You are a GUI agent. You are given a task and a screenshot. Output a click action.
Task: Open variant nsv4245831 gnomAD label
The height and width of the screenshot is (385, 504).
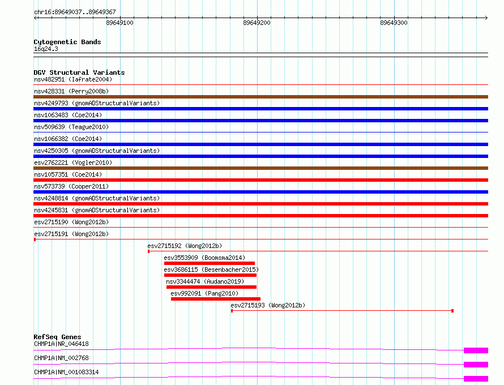[97, 210]
